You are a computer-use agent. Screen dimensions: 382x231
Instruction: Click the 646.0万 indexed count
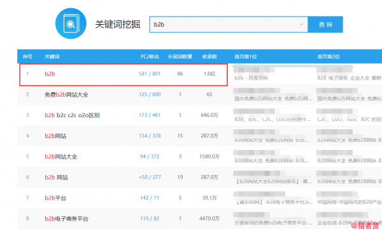209,115
